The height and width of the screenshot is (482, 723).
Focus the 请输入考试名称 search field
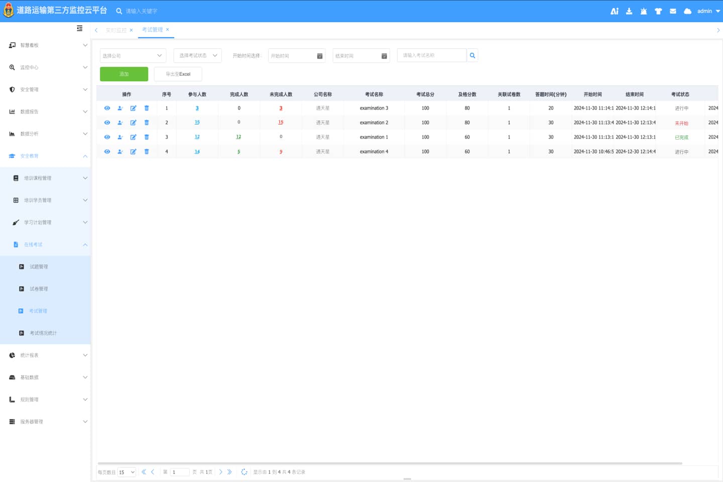point(432,55)
